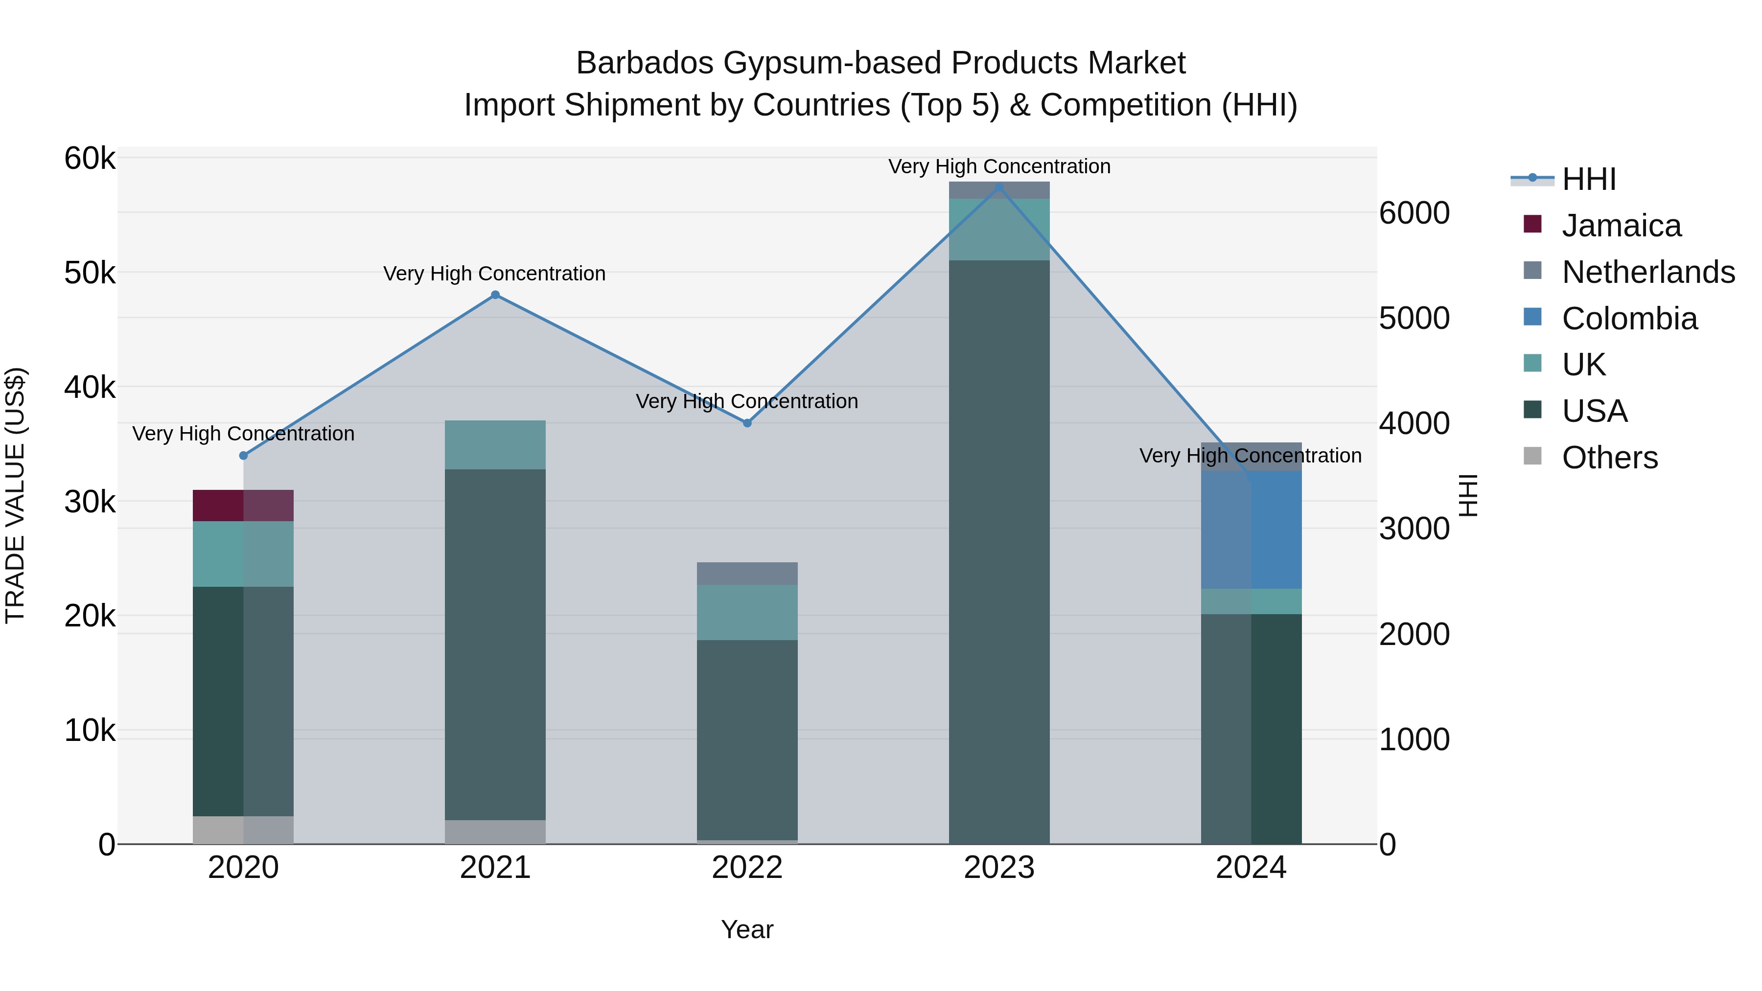Click the TRADE VALUE (US$) axis title
Viewport: 1762px width, 991px height.
(x=15, y=495)
